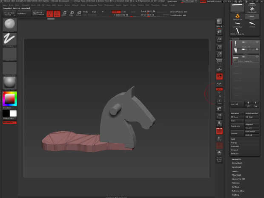Activate Quick Sketch mode
This screenshot has width=264, height=198.
point(40,14)
